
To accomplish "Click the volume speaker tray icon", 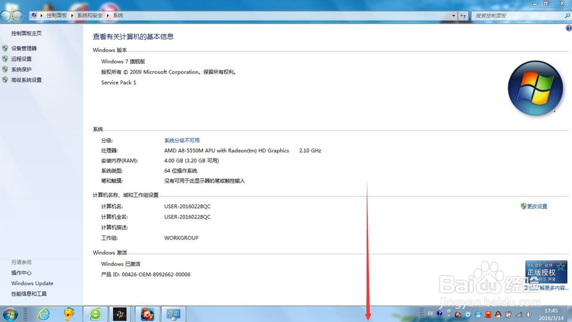I will 529,315.
